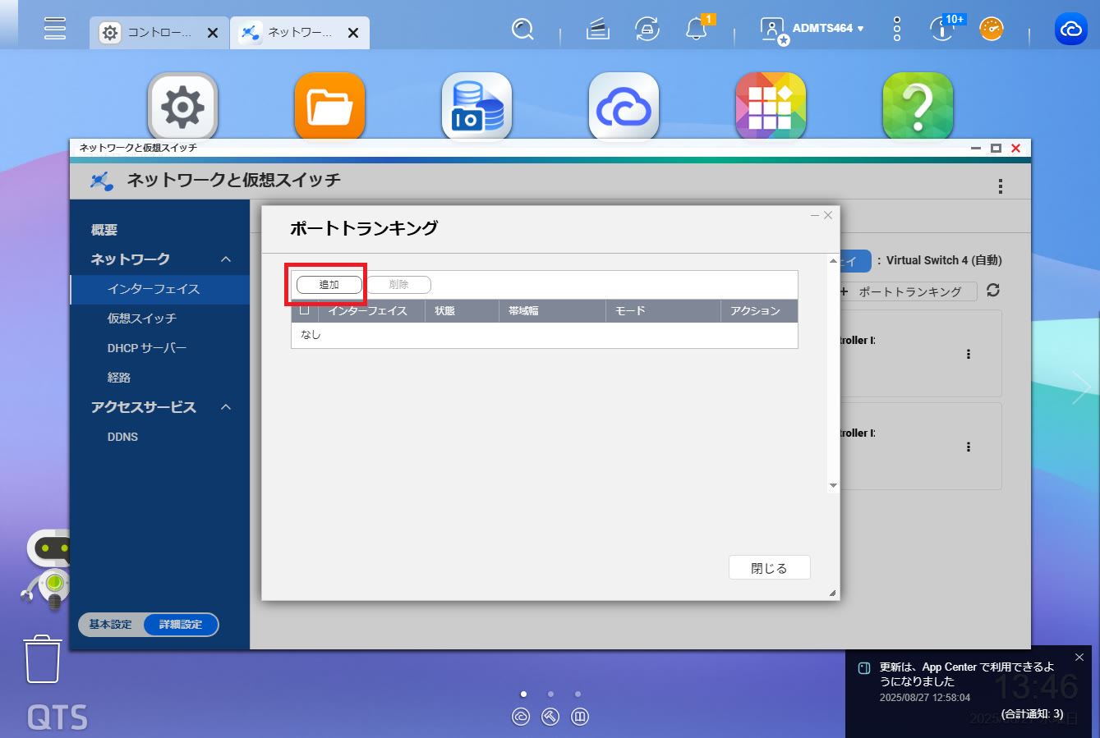Open the search icon in top bar
Viewport: 1100px width, 738px height.
coord(522,30)
